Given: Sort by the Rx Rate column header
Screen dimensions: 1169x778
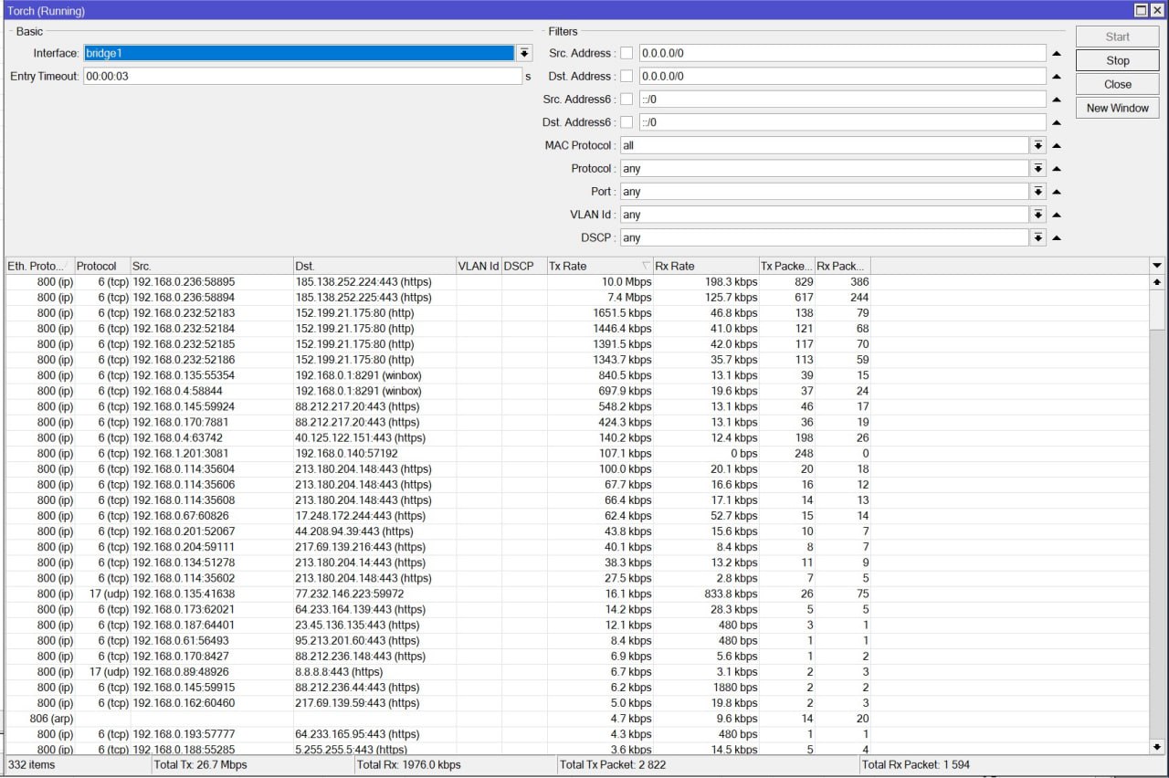Looking at the screenshot, I should (x=706, y=266).
